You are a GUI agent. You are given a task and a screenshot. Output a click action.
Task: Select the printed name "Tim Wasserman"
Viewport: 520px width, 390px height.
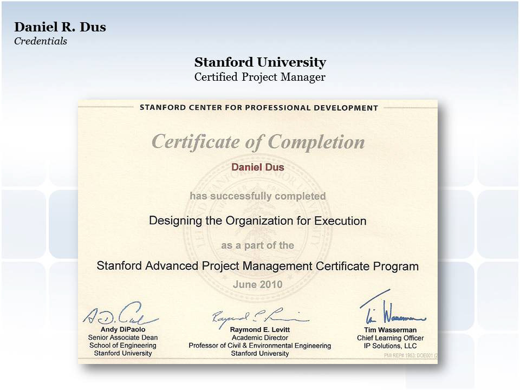[x=391, y=330]
